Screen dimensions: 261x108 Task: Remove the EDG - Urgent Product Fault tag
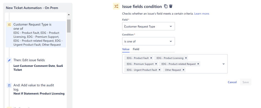tap(160, 70)
